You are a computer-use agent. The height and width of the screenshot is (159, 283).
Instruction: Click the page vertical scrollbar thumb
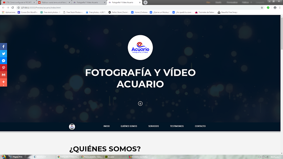[282, 33]
